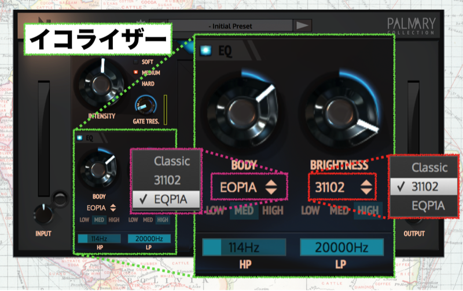Choose checked EQP1A in Body popup menu
Screen dimensions: 463x291
(x=166, y=199)
